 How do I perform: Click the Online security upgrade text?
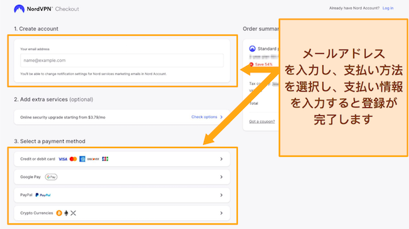click(63, 117)
